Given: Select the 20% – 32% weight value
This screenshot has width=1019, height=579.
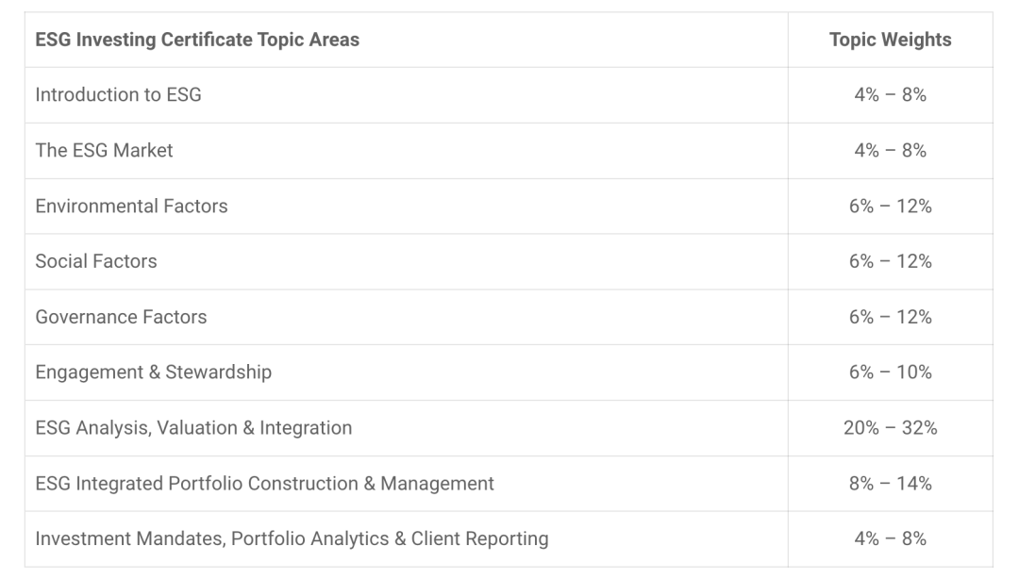Looking at the screenshot, I should tap(890, 427).
